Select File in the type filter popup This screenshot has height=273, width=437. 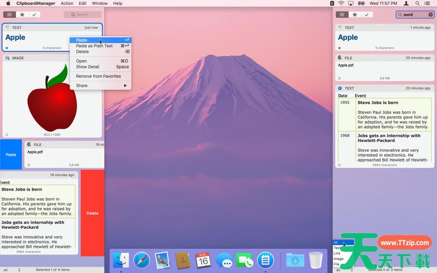pos(336,264)
